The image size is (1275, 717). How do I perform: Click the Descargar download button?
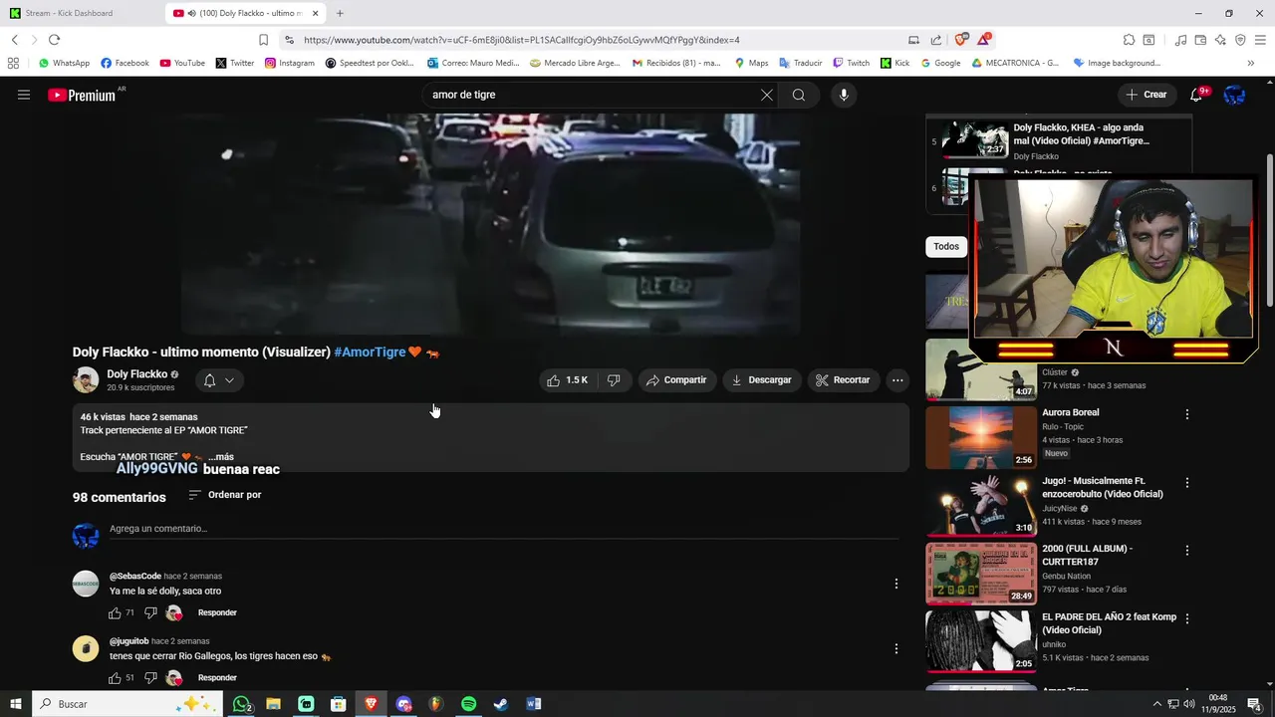pos(762,380)
